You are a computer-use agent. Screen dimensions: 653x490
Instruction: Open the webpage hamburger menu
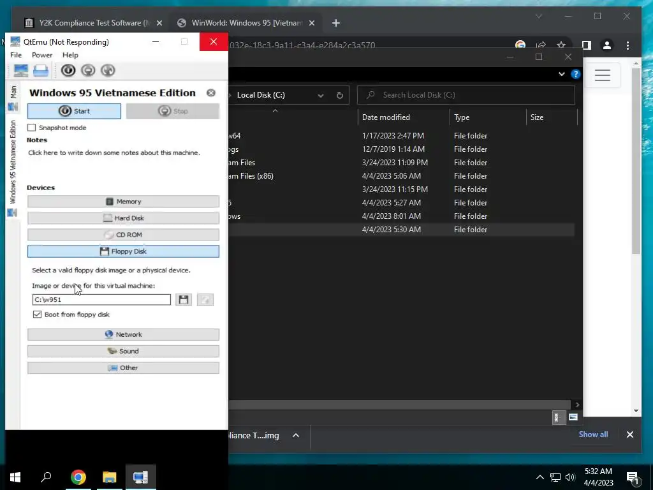tap(603, 75)
